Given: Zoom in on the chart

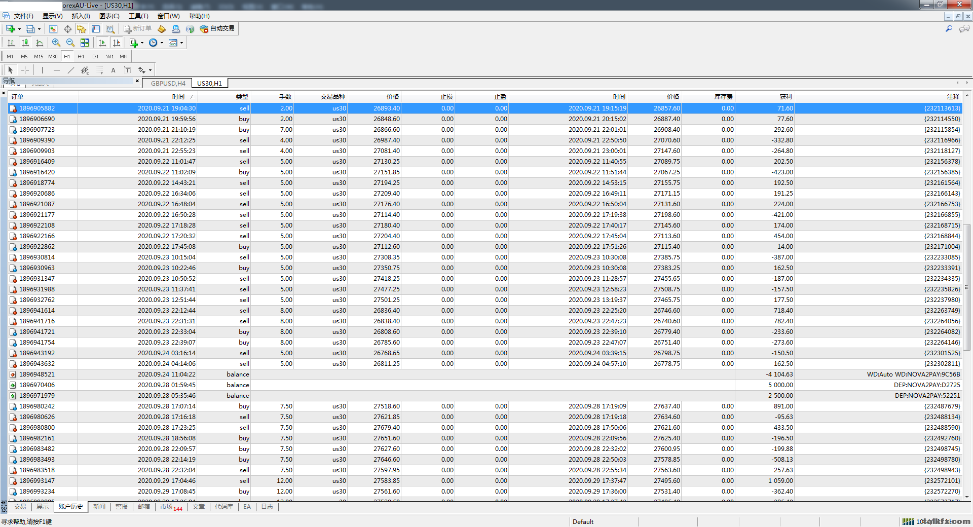Looking at the screenshot, I should tap(56, 43).
